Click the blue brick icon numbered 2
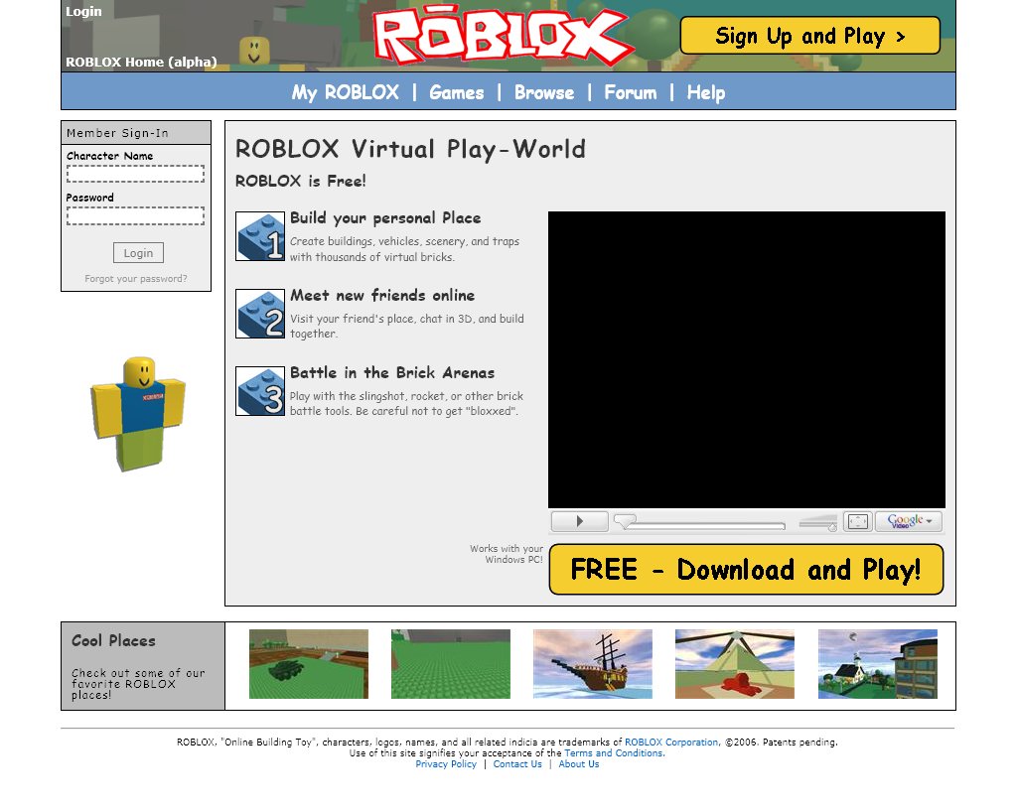This screenshot has width=1017, height=812. pyautogui.click(x=260, y=314)
